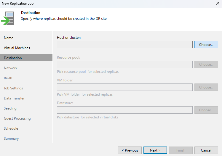Viewport: 222px width, 156px height.
Task: Select the Destination step in sidebar
Action: (x=26, y=58)
